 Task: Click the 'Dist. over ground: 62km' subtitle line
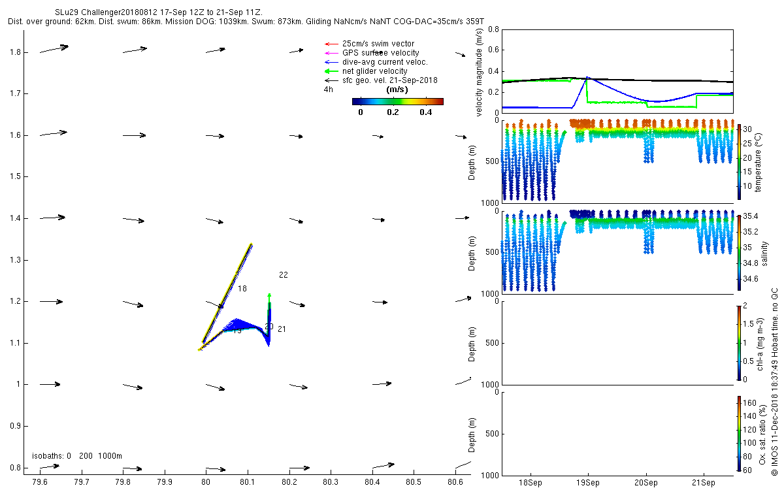(x=246, y=22)
